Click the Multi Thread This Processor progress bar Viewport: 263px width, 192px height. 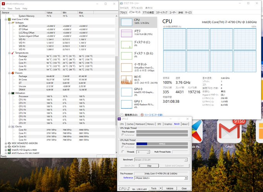click(x=162, y=144)
